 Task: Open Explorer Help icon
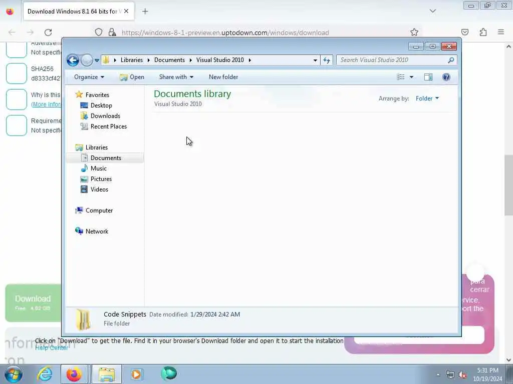[446, 77]
